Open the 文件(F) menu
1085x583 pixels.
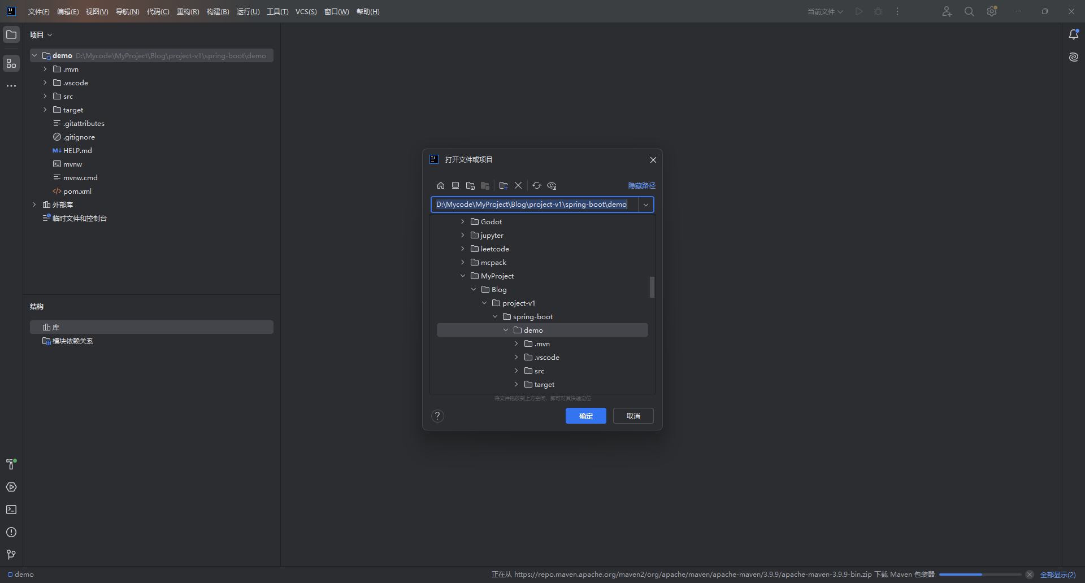(x=38, y=11)
